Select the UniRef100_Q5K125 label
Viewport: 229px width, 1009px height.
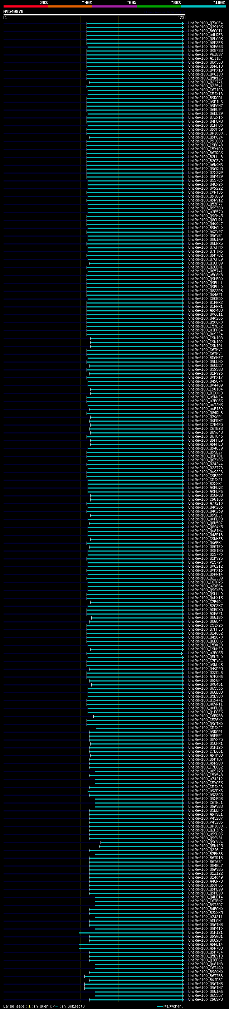pyautogui.click(x=205, y=846)
